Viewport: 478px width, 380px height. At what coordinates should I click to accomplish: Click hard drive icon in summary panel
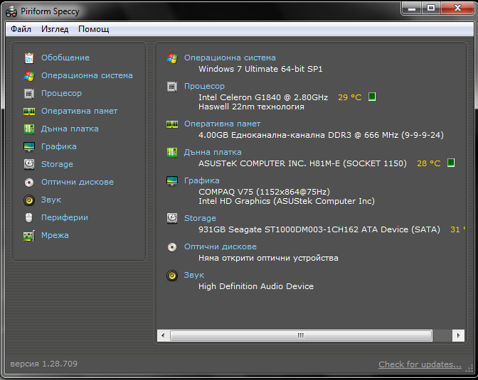tap(172, 218)
